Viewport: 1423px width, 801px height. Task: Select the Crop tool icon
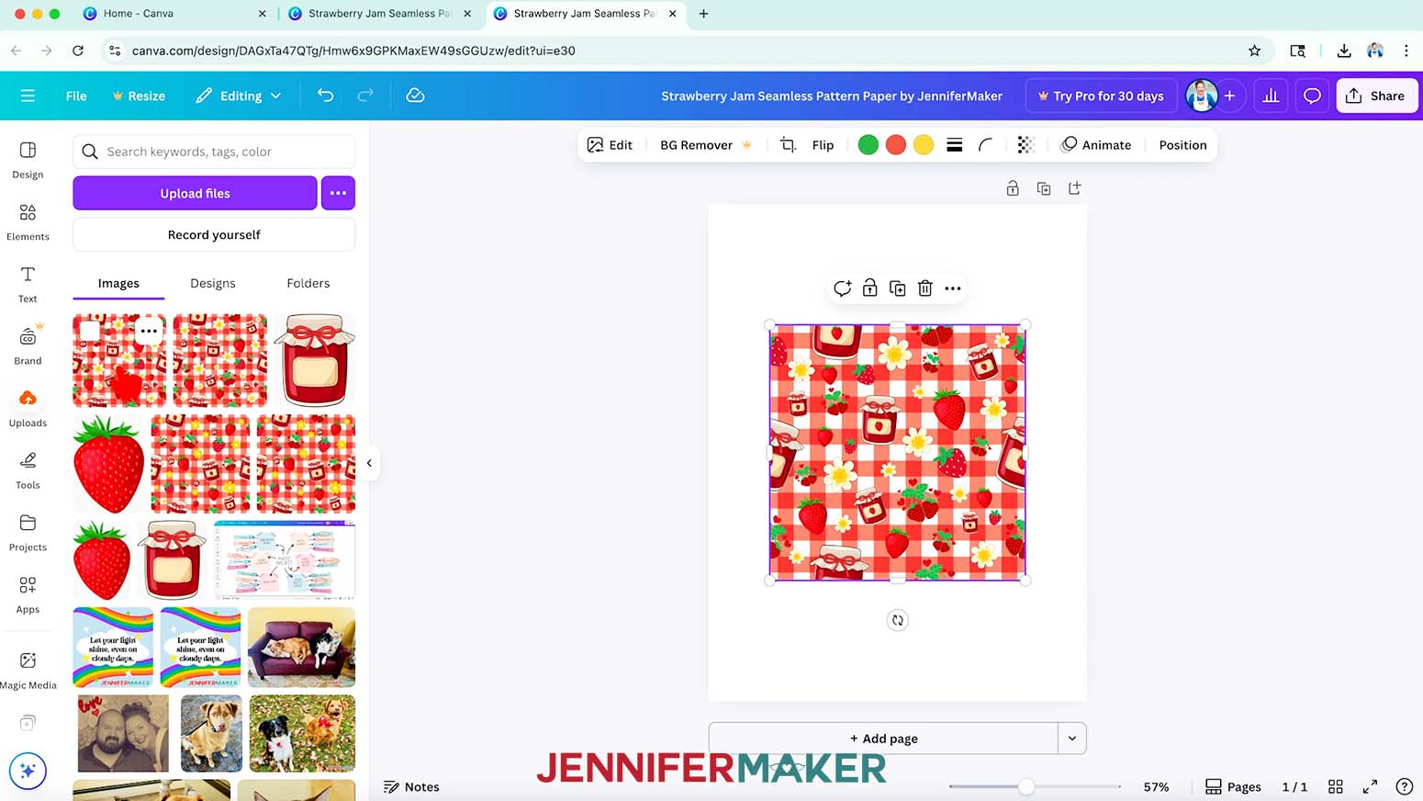pyautogui.click(x=788, y=145)
